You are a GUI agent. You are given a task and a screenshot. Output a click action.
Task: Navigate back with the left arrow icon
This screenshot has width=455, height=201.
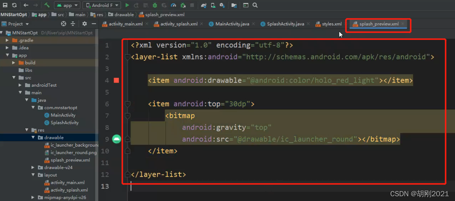click(26, 5)
